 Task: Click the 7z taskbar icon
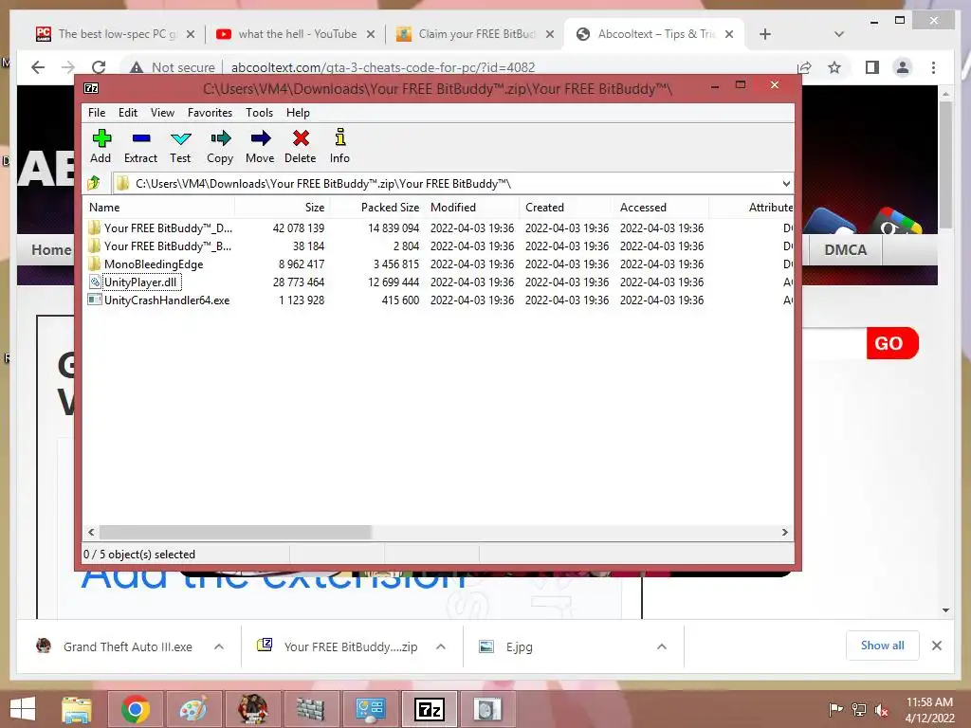pyautogui.click(x=430, y=709)
